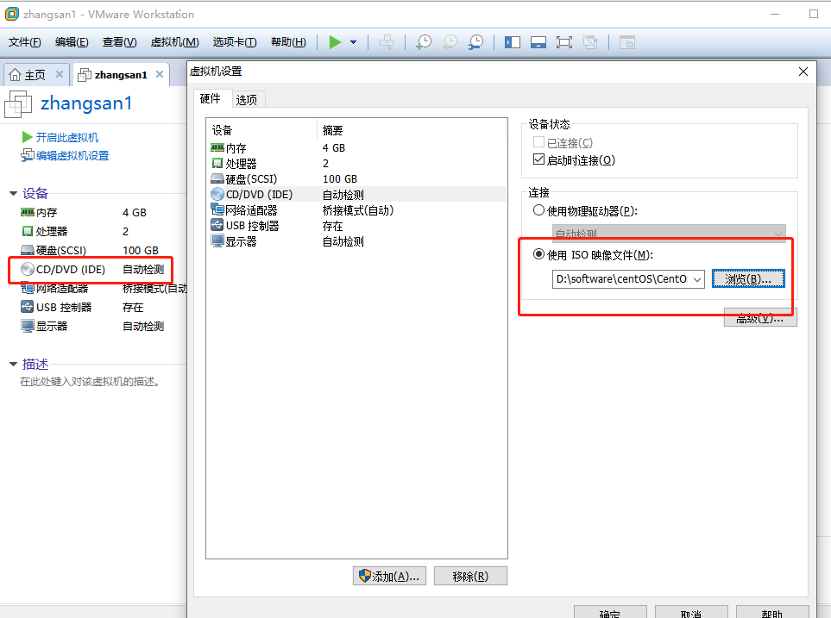Select 处理器 row in settings hardware list
Viewport: 831px width, 618px height.
coord(356,164)
